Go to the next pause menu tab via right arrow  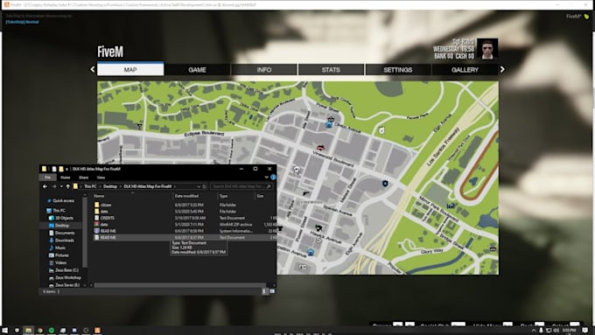(502, 69)
